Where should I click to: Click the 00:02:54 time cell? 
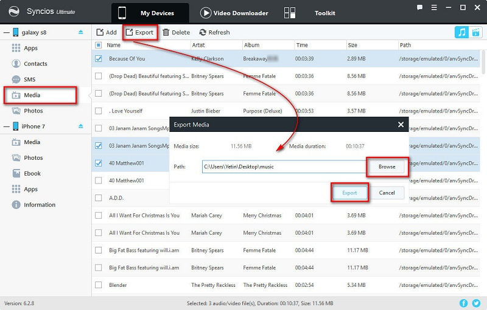(x=304, y=285)
